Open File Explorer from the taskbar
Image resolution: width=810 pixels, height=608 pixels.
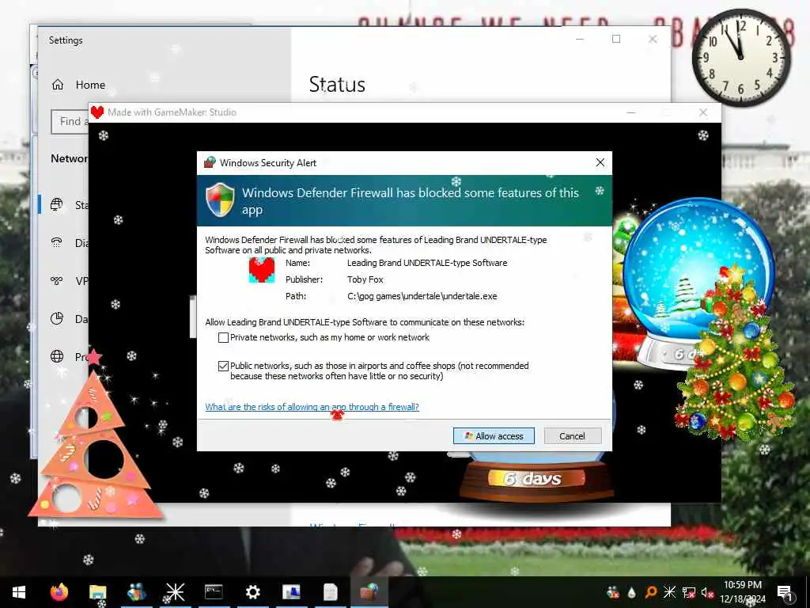tap(97, 592)
